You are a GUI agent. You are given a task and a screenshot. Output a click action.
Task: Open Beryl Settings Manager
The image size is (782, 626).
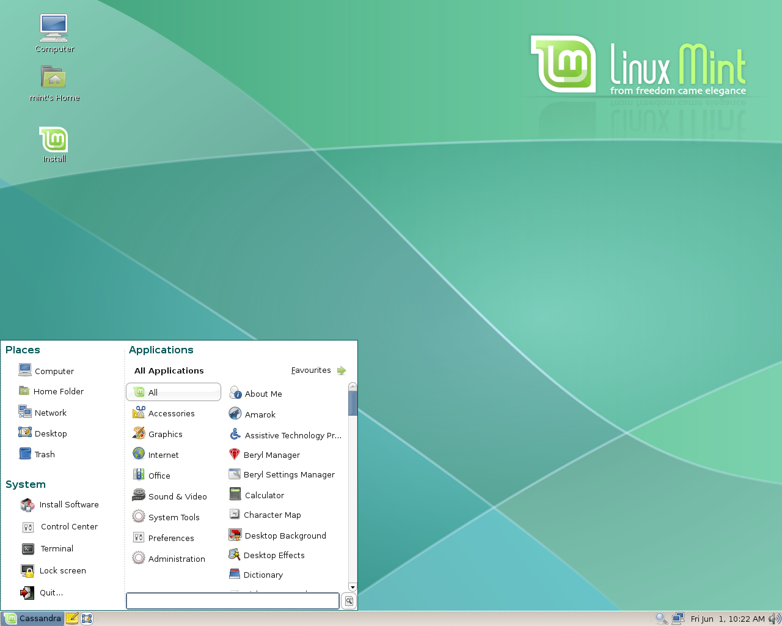pos(281,474)
